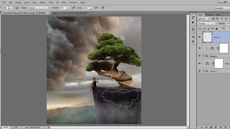Open the Paragraph panel icon
Viewport: 230px width, 129px height.
pyautogui.click(x=193, y=42)
